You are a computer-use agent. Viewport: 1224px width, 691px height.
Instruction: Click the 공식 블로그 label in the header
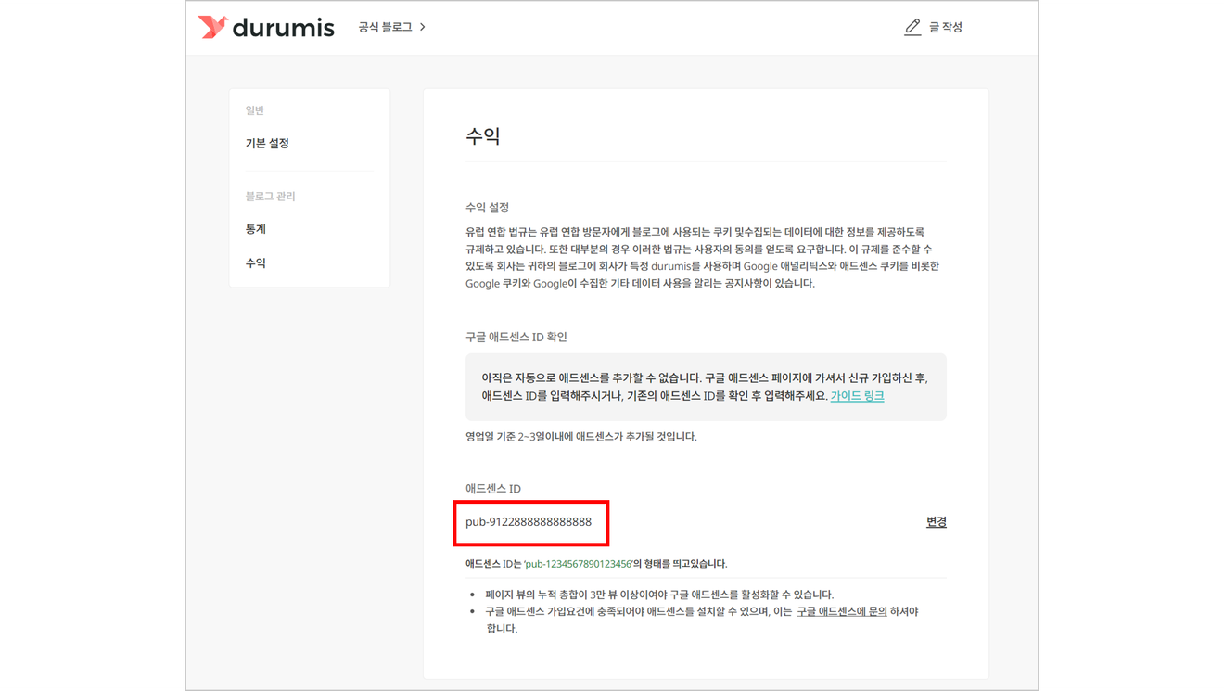coord(385,28)
